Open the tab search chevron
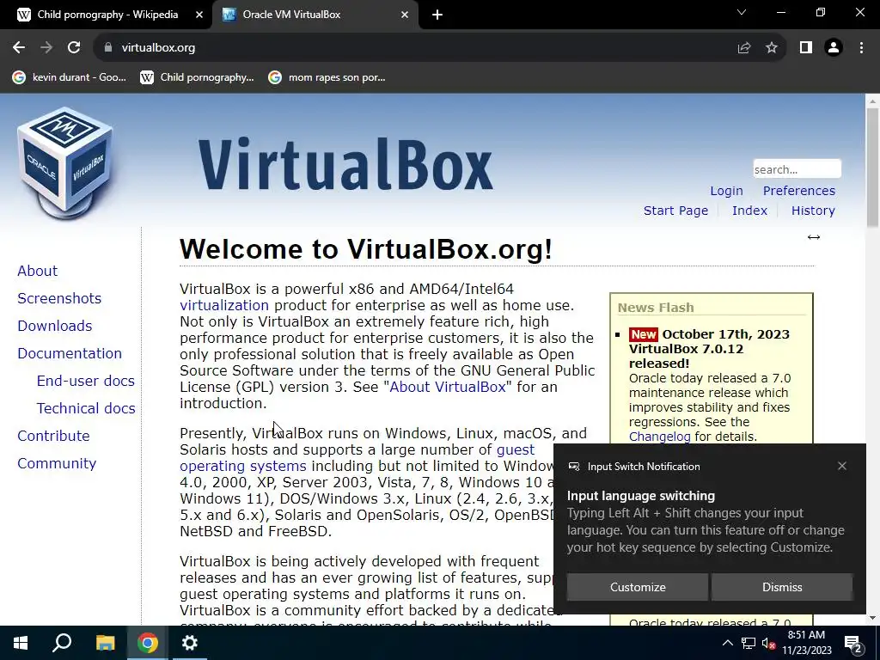Screen dimensions: 880x660 coord(742,12)
